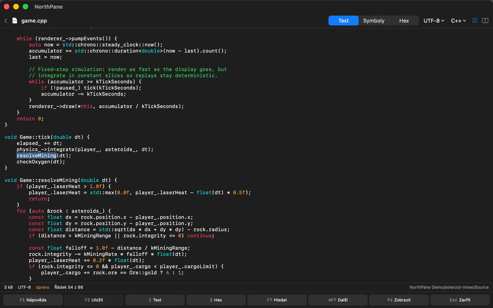Click 'const float falloff' line
This screenshot has width=493, height=308.
[109, 248]
